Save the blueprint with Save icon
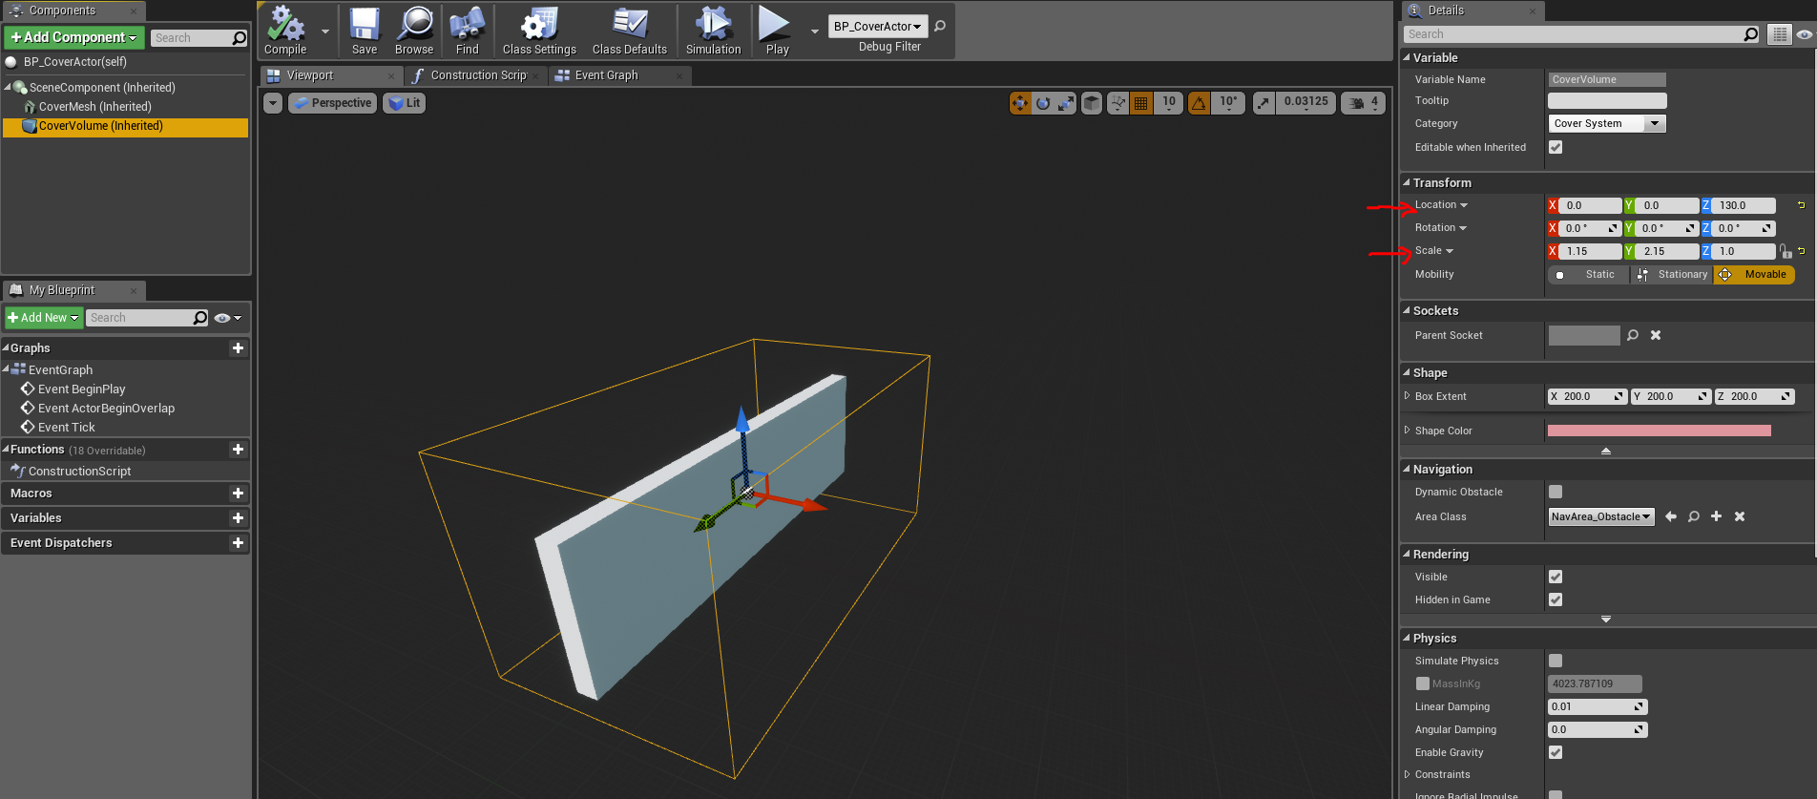 [x=365, y=31]
